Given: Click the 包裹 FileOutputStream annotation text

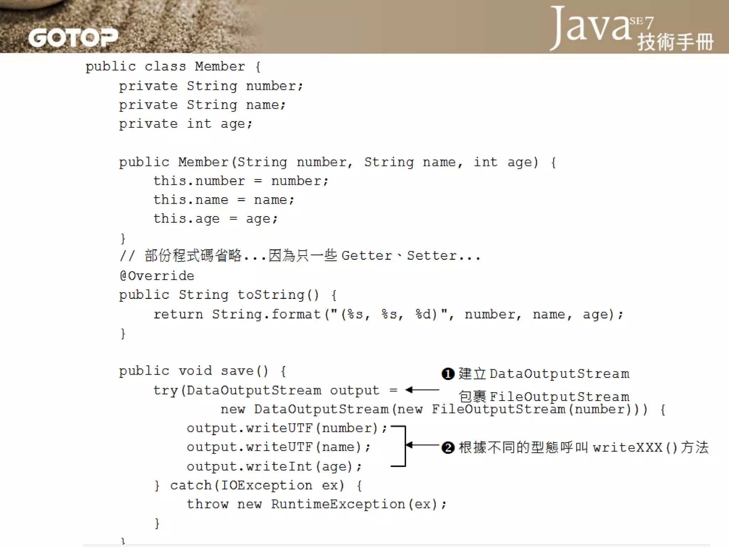Looking at the screenshot, I should pyautogui.click(x=544, y=396).
